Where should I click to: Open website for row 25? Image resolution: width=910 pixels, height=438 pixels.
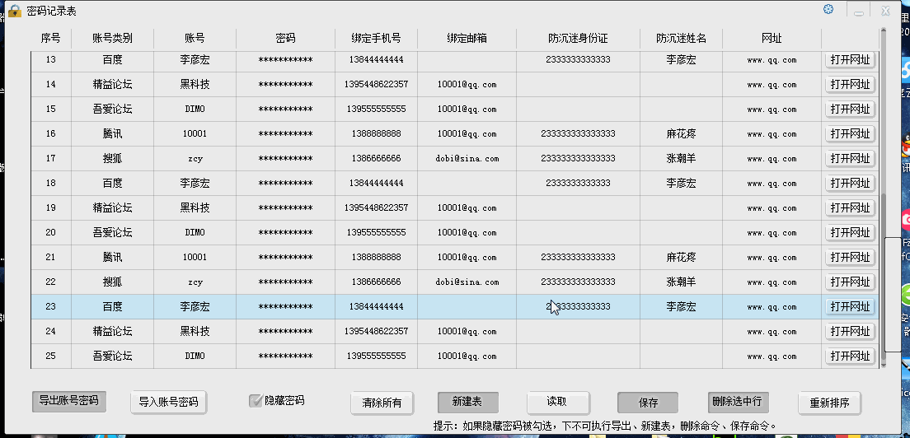point(850,356)
